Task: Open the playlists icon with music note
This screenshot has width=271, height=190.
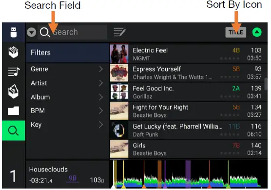Action: tap(14, 72)
